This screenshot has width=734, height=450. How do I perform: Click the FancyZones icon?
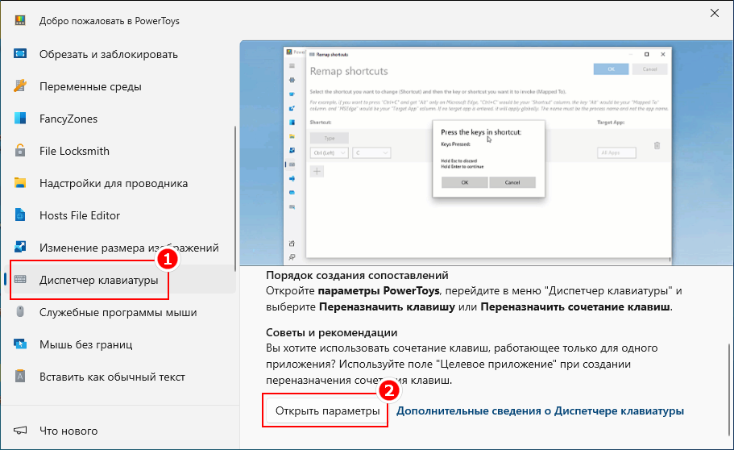coord(19,118)
